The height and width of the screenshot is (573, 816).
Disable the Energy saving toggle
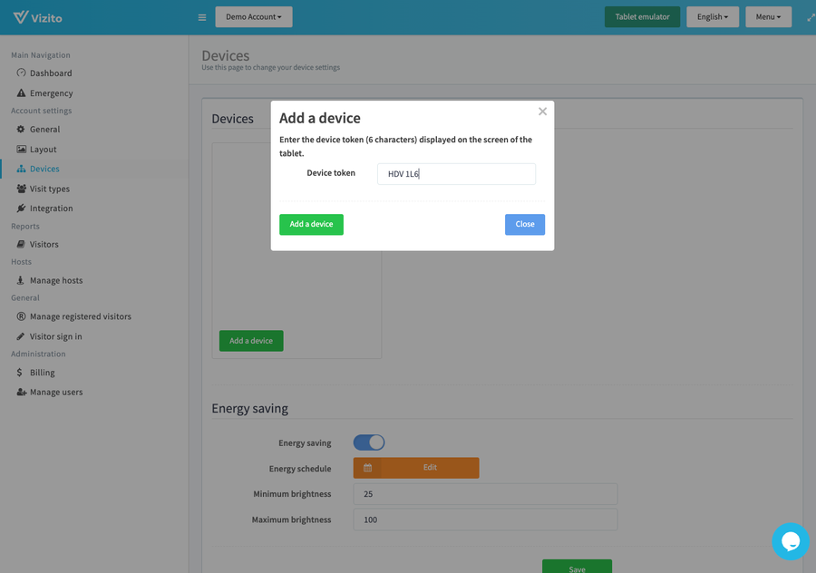pos(368,442)
